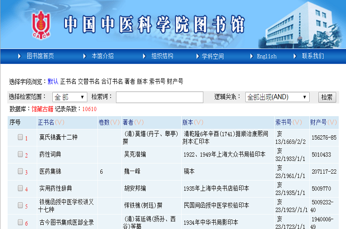Click record number 5 link

26,207
